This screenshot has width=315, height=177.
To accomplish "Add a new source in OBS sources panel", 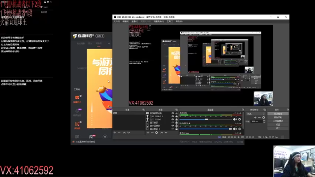I will pos(148,133).
